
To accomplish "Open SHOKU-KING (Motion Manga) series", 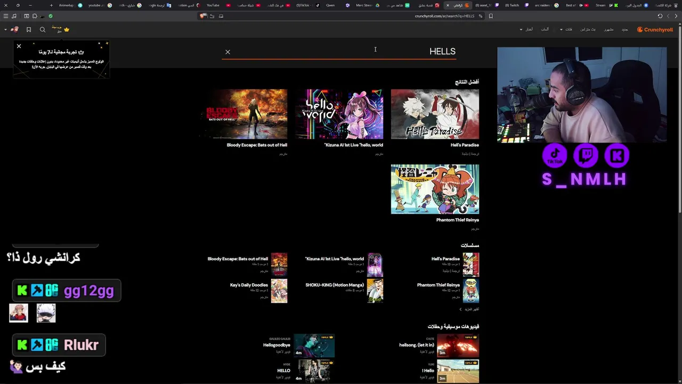I will coord(344,291).
